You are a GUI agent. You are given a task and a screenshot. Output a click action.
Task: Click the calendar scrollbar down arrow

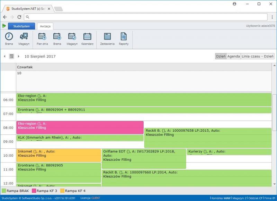click(274, 184)
